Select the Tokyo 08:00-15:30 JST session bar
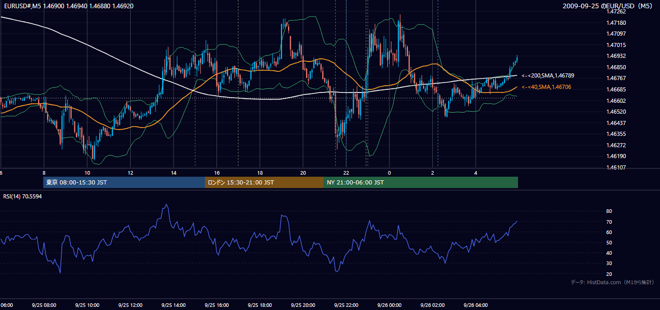The width and height of the screenshot is (660, 310). (x=124, y=182)
